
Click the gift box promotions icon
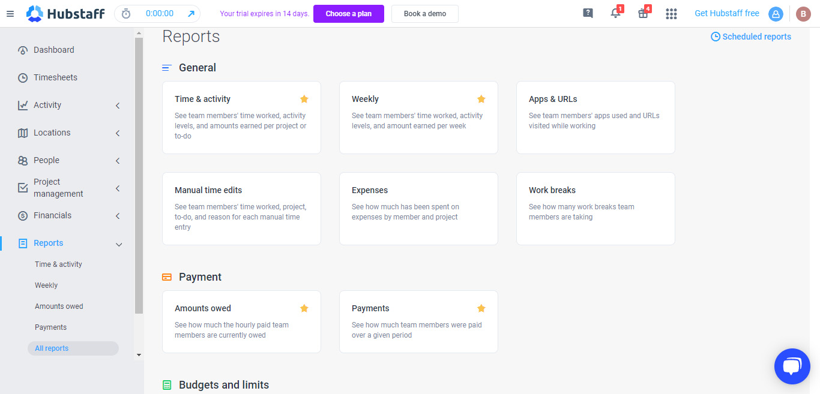click(643, 13)
